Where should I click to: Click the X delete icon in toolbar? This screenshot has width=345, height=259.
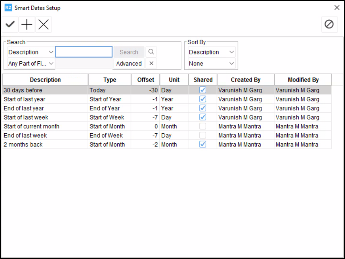click(x=44, y=25)
